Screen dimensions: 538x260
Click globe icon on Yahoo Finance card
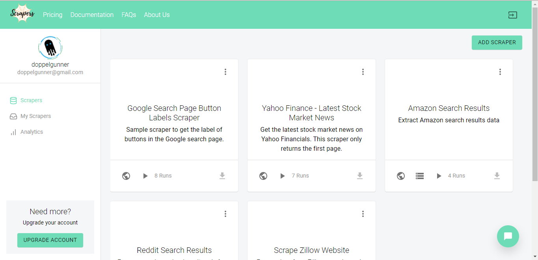pos(263,176)
